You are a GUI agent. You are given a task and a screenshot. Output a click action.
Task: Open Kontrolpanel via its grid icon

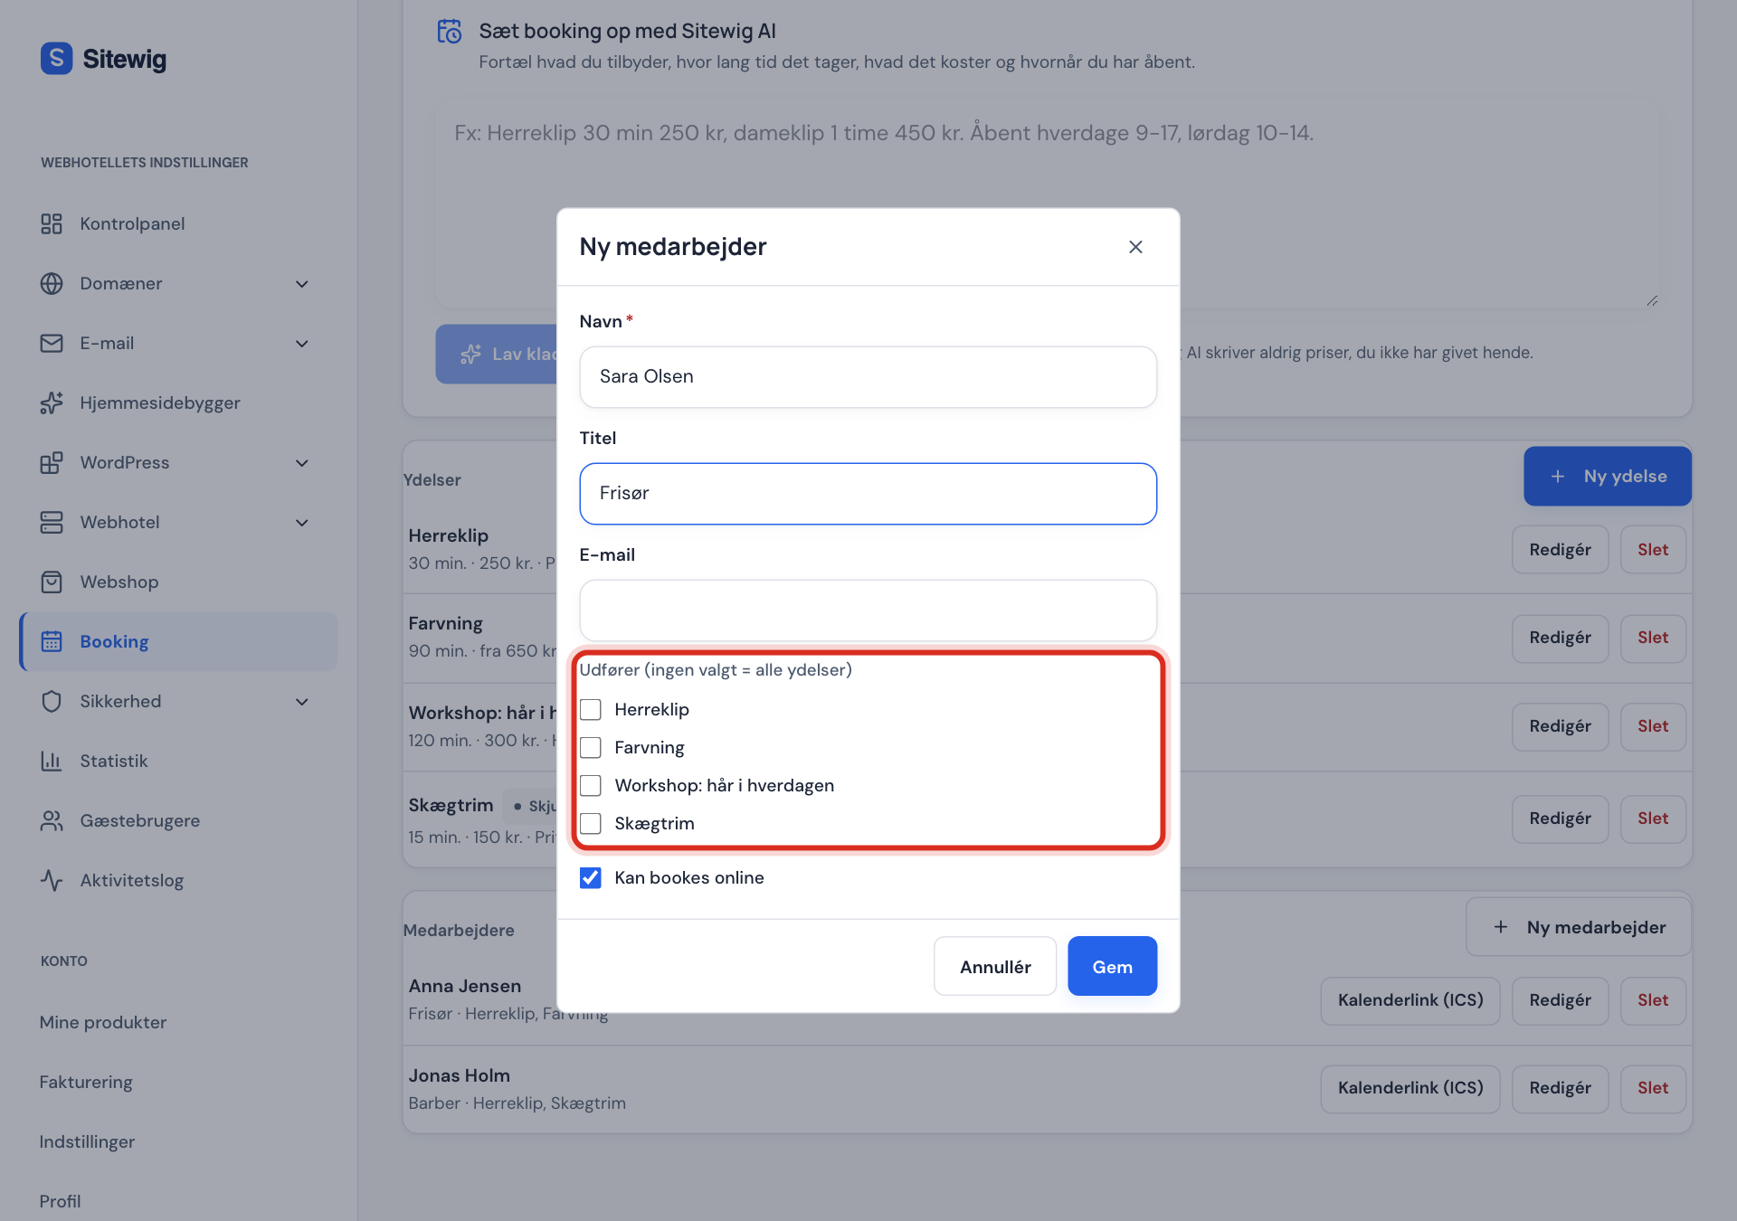52,223
